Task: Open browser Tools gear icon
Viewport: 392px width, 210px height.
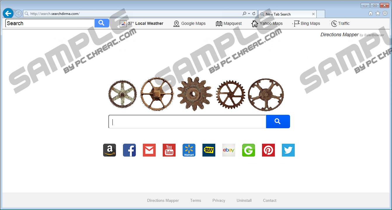Action: click(x=385, y=13)
